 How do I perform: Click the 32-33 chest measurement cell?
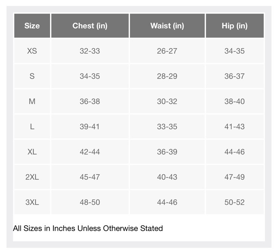[x=90, y=51]
